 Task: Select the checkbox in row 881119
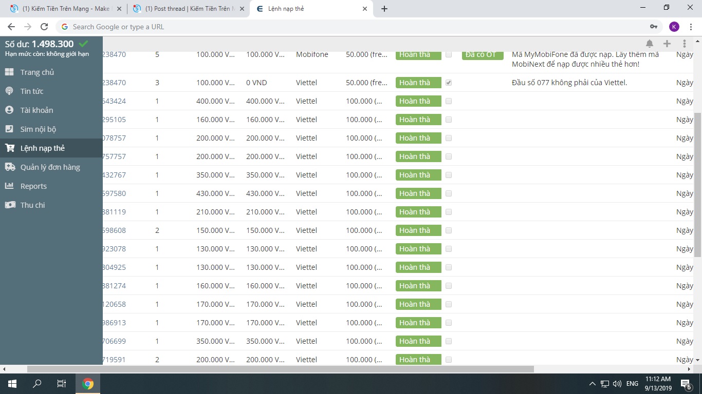point(449,212)
